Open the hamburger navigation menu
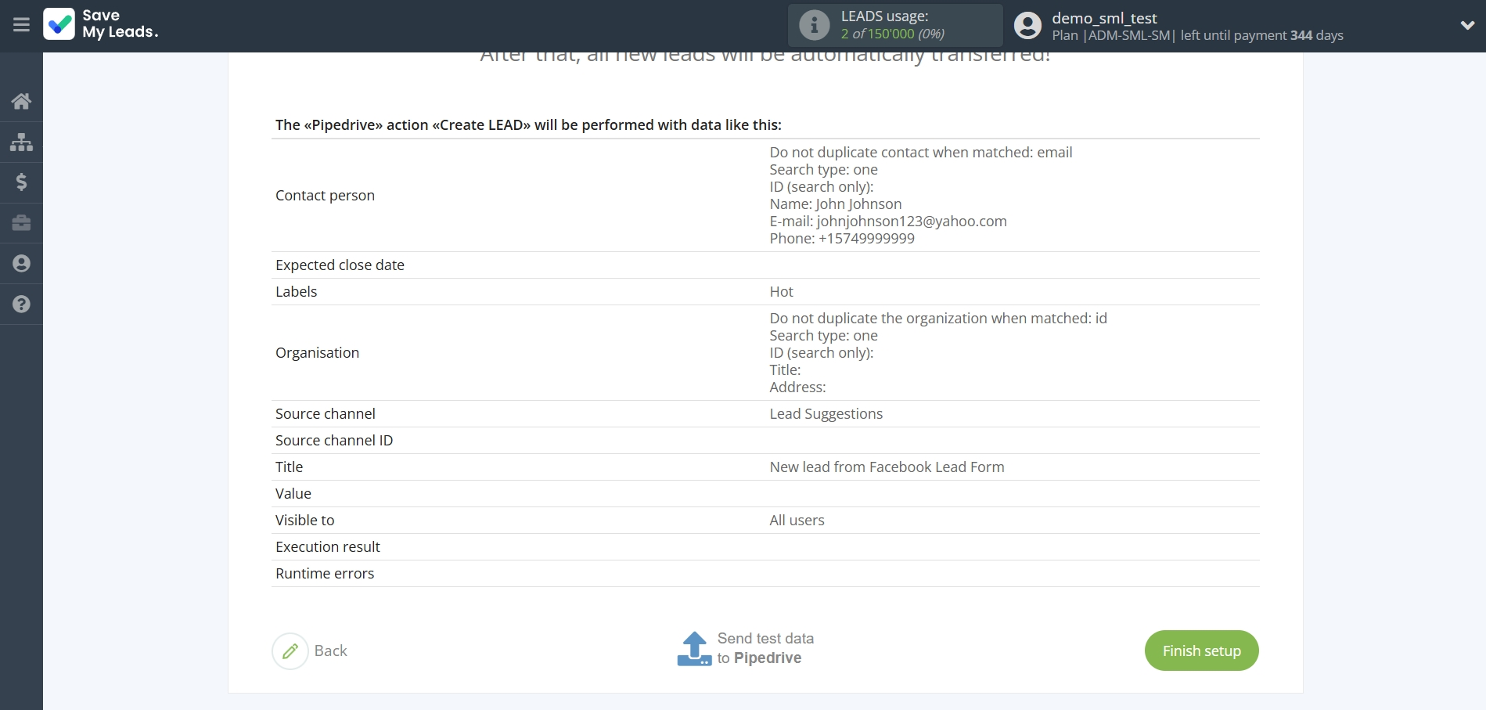1486x710 pixels. pos(21,25)
